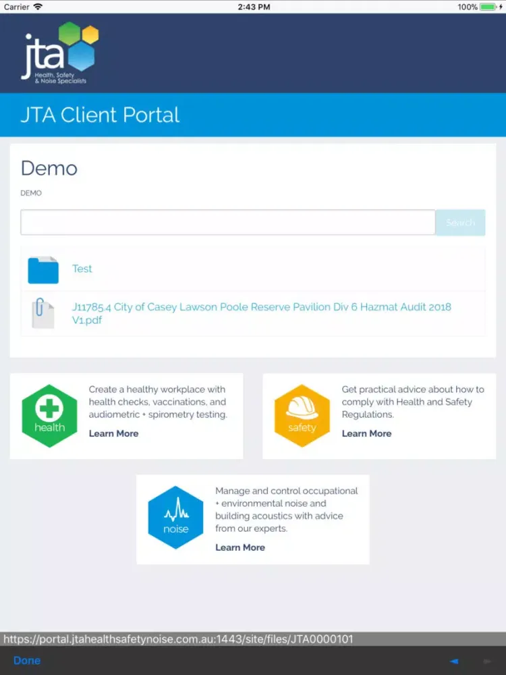
Task: Open the Test folder icon
Action: pyautogui.click(x=43, y=270)
